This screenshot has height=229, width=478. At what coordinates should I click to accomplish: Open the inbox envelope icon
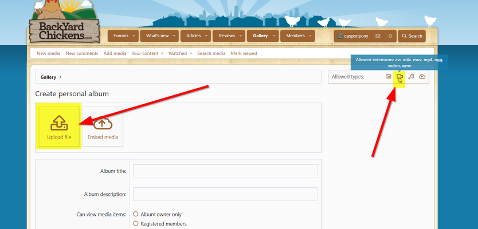tap(378, 36)
